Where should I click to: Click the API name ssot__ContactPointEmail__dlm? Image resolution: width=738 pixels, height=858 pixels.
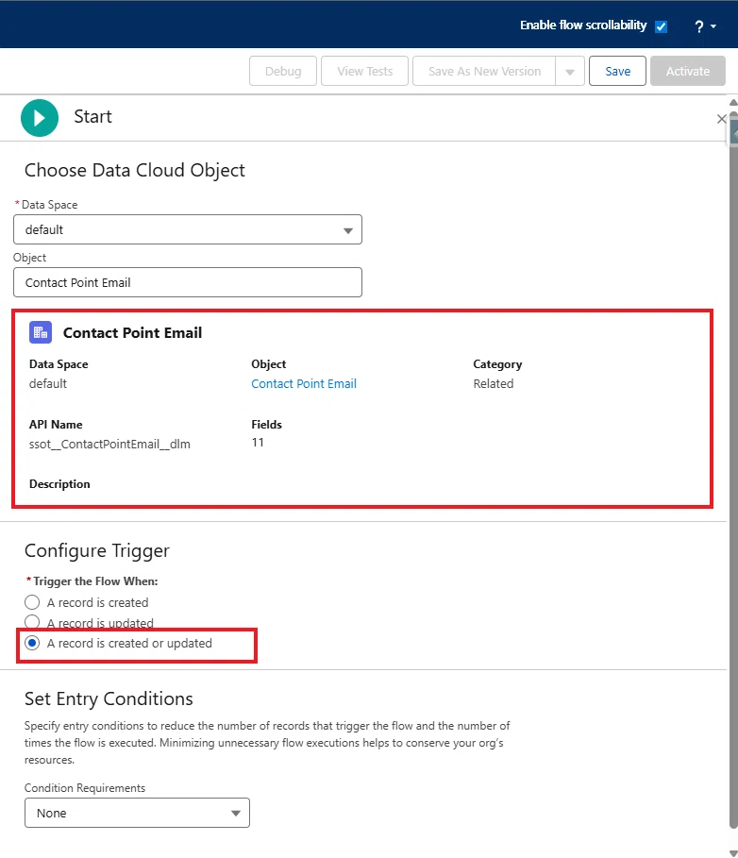pyautogui.click(x=109, y=444)
